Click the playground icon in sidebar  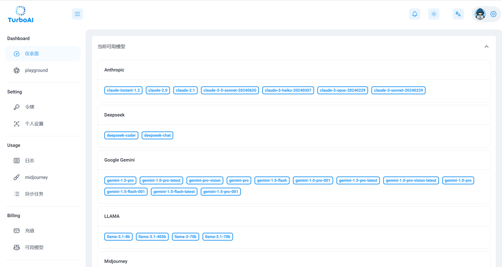tap(17, 70)
